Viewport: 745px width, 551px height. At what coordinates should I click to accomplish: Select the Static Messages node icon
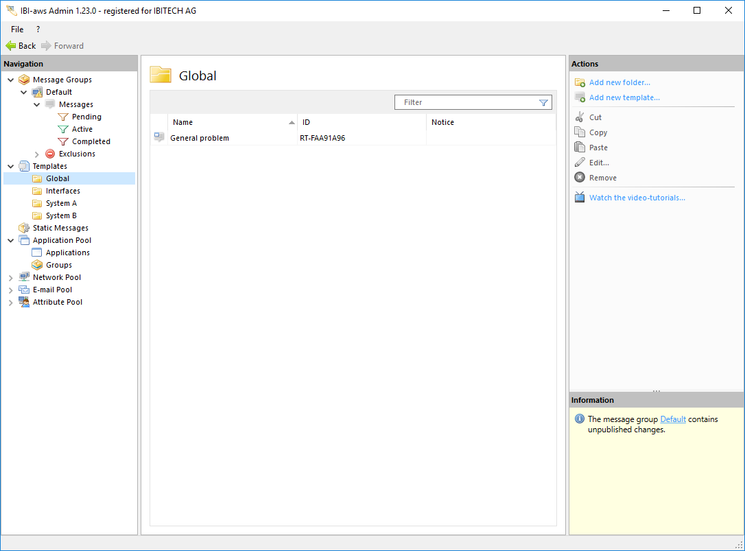[x=24, y=228]
